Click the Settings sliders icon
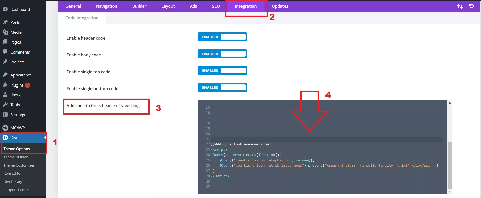Screen dimensions: 481x198 pos(5,115)
